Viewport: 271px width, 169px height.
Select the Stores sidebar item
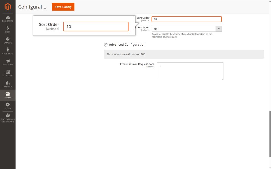pyautogui.click(x=8, y=95)
